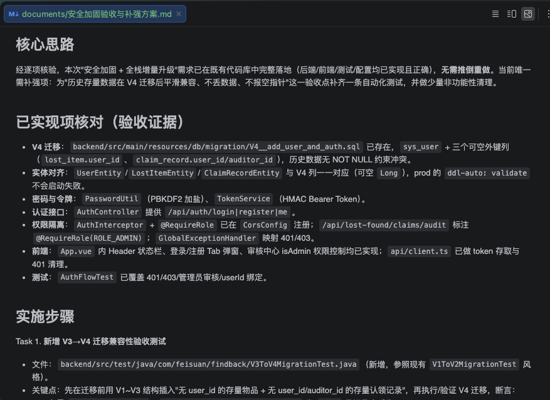Click the CorsConfig inline code
The width and height of the screenshot is (550, 400).
click(x=265, y=225)
